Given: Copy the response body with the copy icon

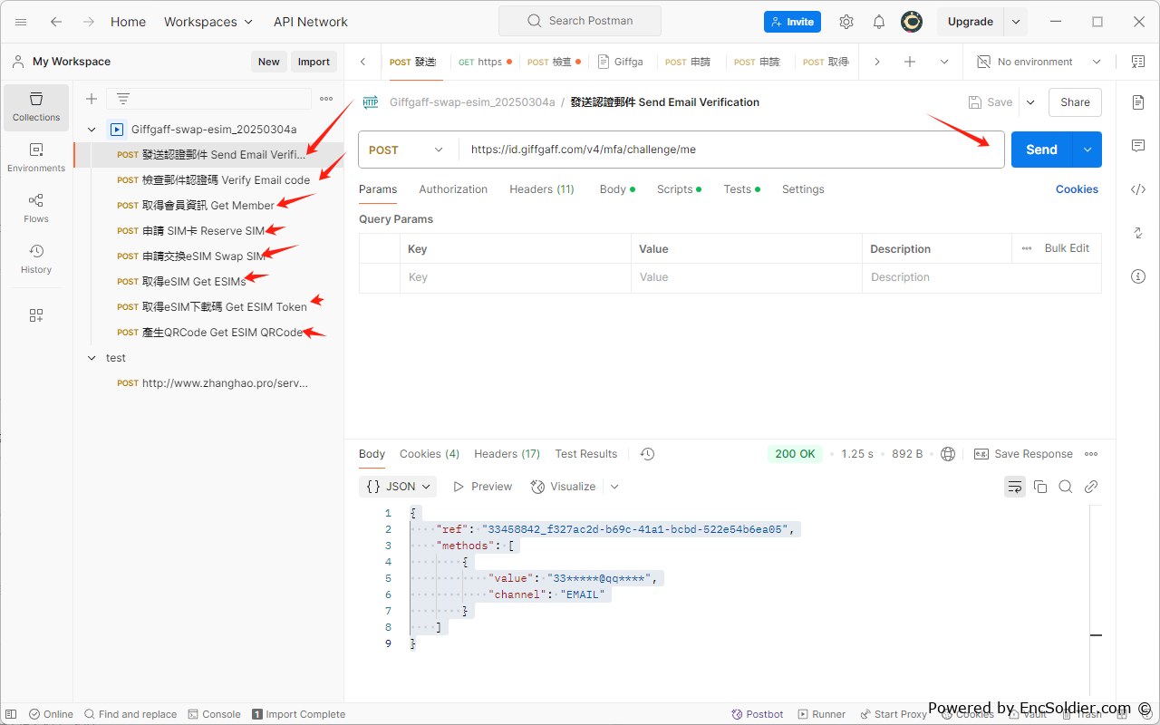Looking at the screenshot, I should (x=1040, y=487).
